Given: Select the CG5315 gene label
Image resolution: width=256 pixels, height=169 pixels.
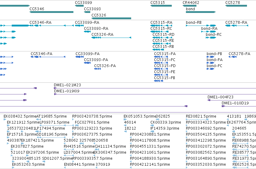Looking at the screenshot, I should 158,3.
